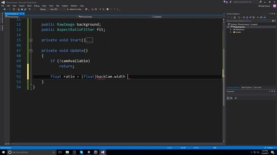Click the ellipsis box after Start()
Viewport: 277px width, 155px height.
point(89,40)
